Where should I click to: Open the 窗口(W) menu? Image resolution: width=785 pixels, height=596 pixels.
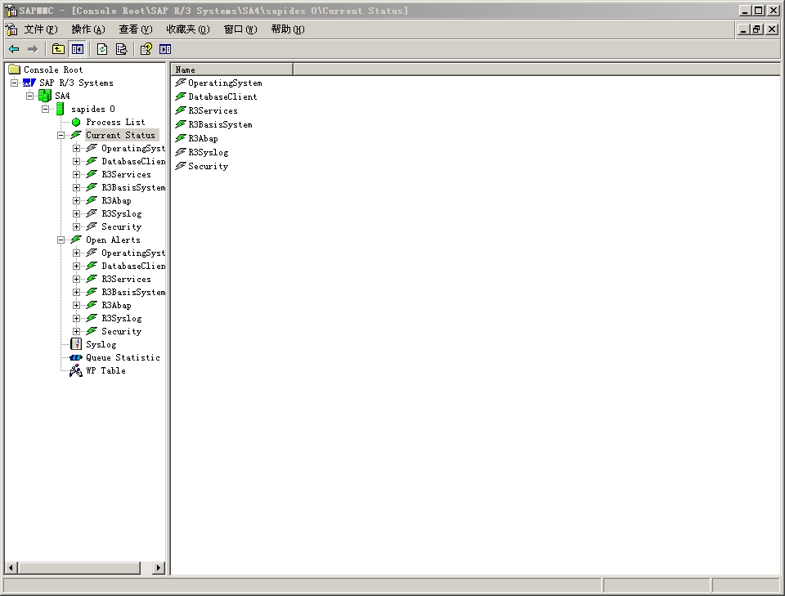click(240, 29)
